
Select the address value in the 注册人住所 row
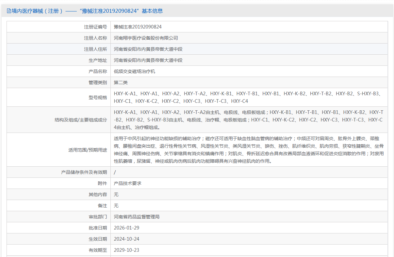(148, 49)
